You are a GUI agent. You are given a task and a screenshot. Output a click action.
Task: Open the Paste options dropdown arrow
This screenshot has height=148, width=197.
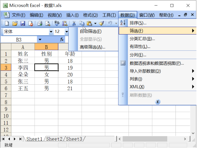[x=95, y=23]
